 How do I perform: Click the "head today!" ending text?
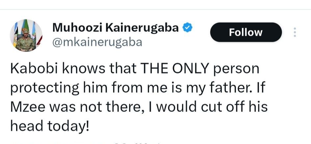[50, 126]
